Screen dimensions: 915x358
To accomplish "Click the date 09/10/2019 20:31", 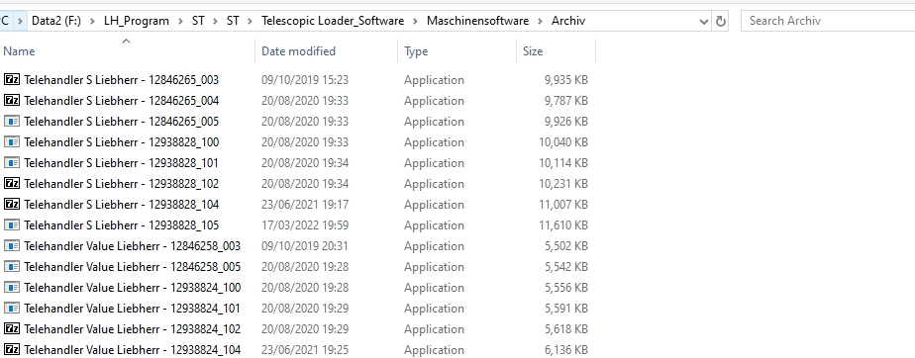I will click(305, 245).
